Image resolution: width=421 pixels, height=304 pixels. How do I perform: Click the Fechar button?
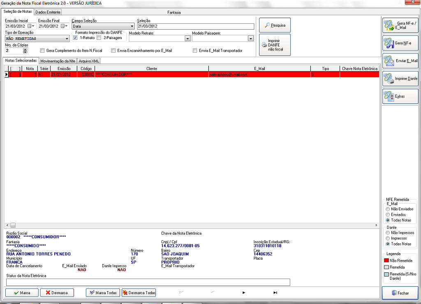400,293
